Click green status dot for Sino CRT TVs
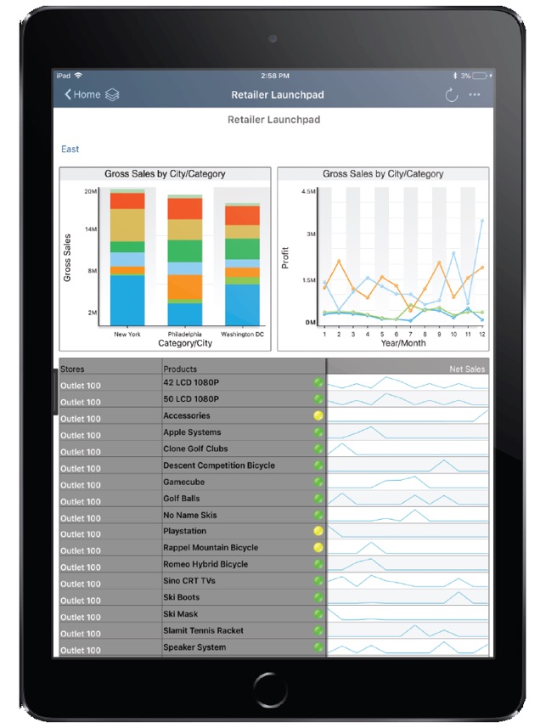 pyautogui.click(x=318, y=581)
